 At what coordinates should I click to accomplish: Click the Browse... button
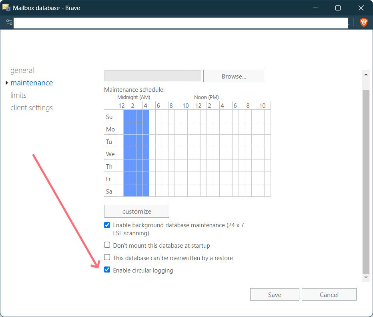[234, 76]
